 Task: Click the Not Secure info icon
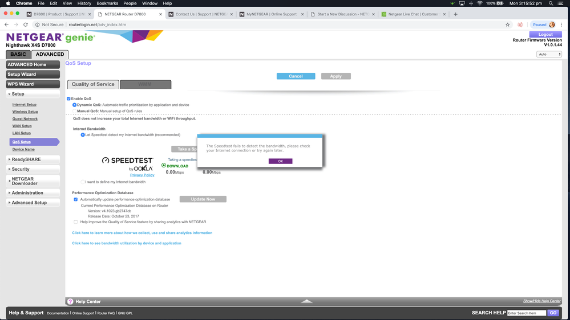click(37, 24)
